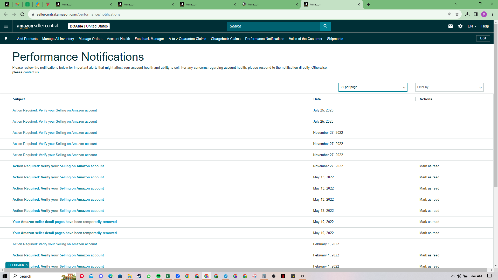This screenshot has height=280, width=498.
Task: Open the EN language dropdown
Action: pos(472,26)
